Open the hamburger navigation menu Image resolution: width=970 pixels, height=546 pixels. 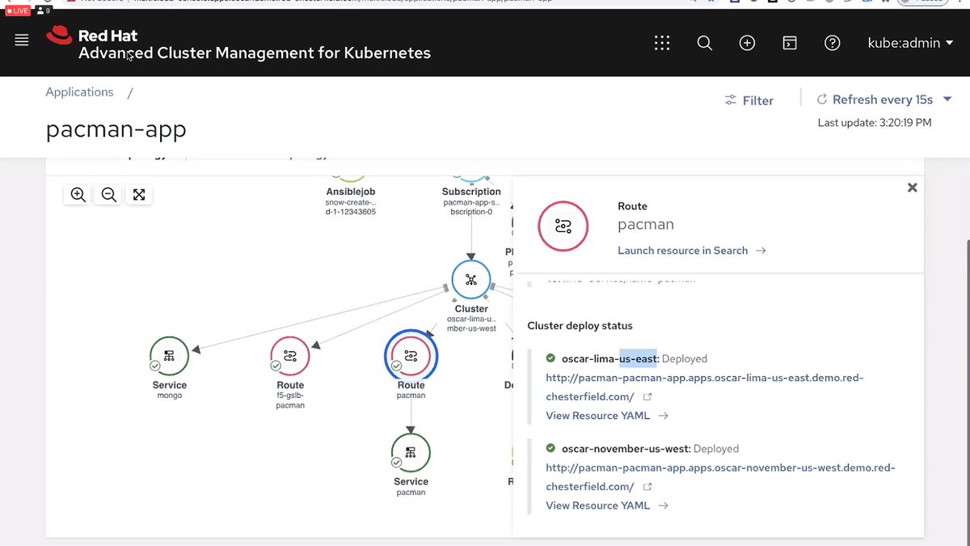click(22, 40)
